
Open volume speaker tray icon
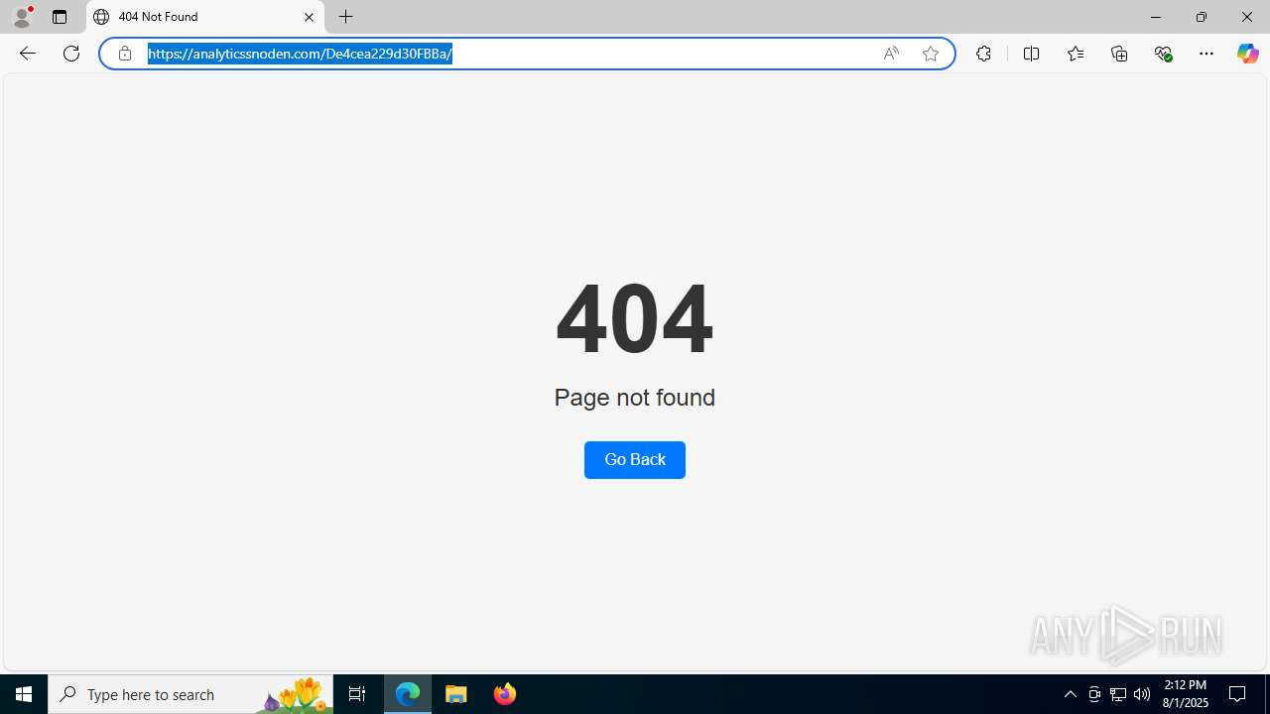(1142, 694)
